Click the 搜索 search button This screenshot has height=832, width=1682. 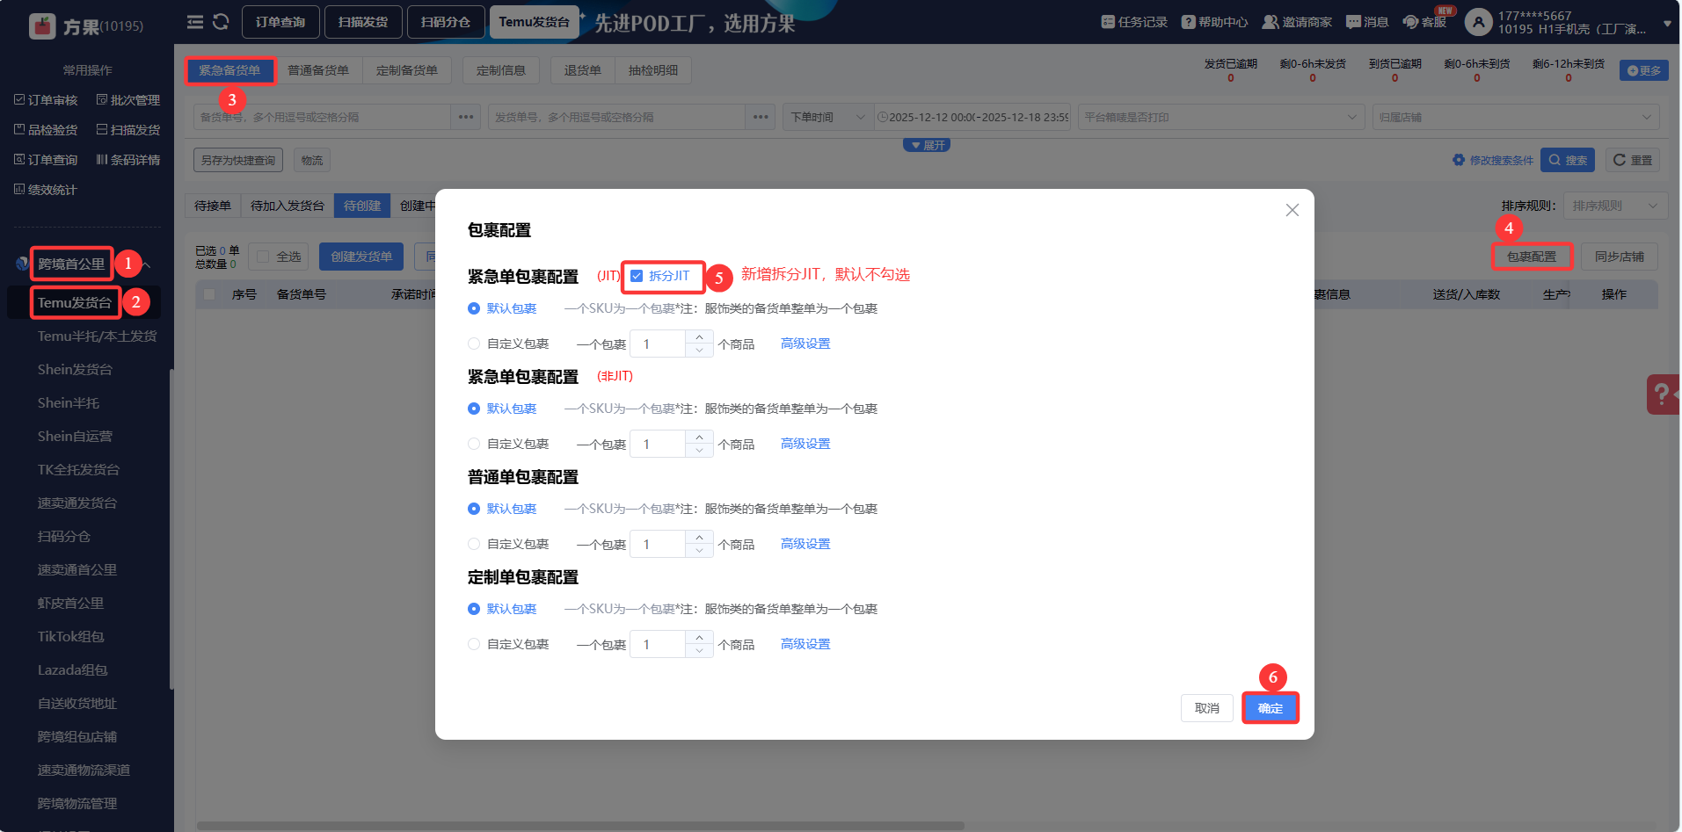(1568, 160)
